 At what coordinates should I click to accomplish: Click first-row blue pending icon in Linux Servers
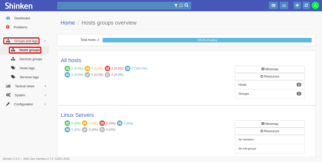120,123
